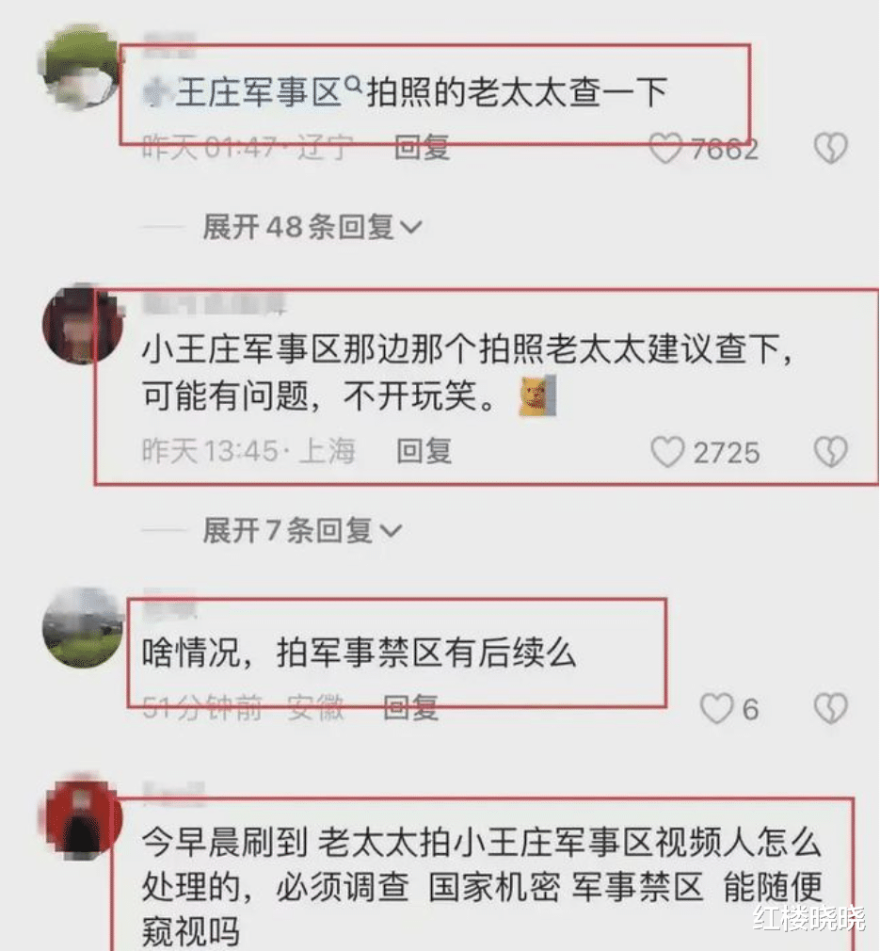Open the second commenter's red-hair avatar
880x951 pixels.
click(x=83, y=324)
